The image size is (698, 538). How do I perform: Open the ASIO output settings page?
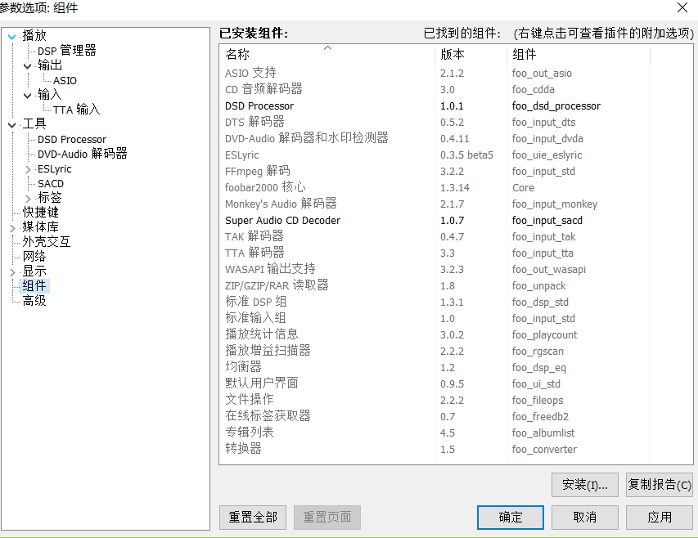click(65, 81)
